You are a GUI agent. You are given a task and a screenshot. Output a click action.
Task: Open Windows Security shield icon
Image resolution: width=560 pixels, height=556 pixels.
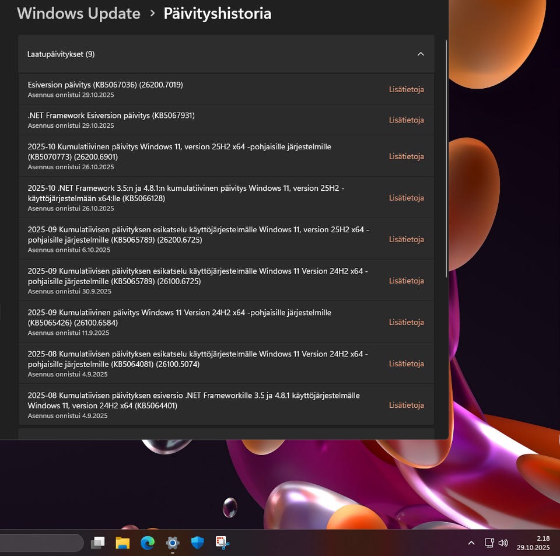tap(198, 543)
